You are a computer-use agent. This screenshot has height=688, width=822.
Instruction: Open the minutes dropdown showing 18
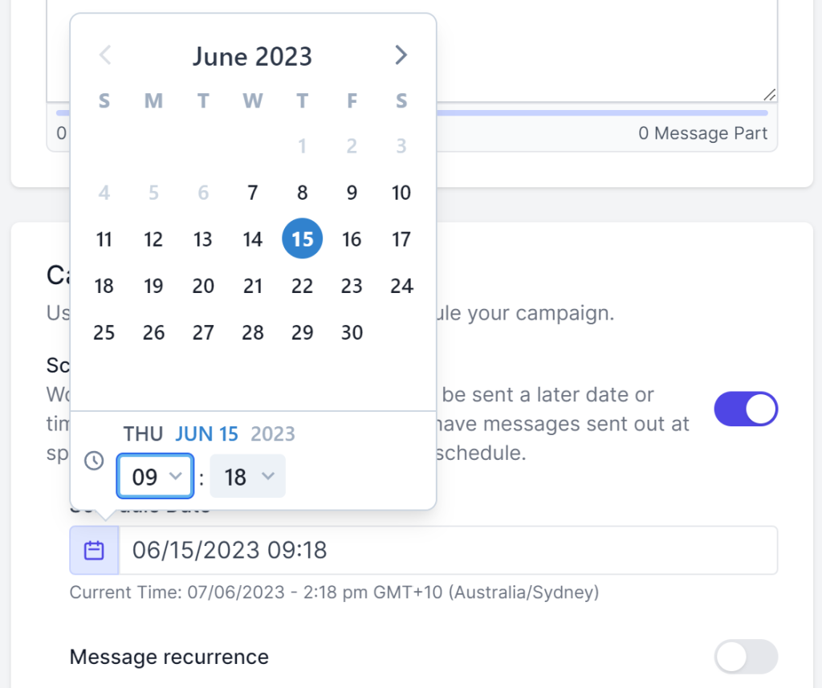click(247, 476)
